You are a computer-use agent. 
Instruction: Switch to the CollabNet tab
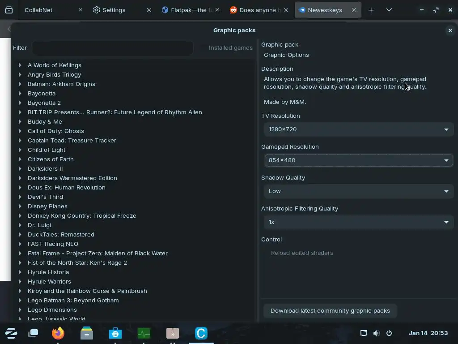point(38,10)
